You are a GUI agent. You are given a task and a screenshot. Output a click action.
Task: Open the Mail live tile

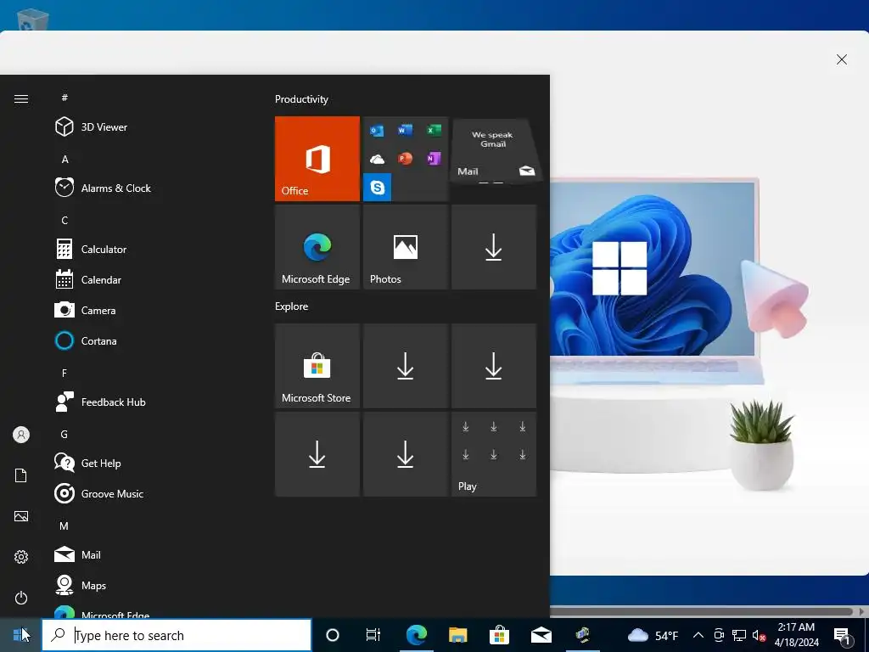point(494,151)
